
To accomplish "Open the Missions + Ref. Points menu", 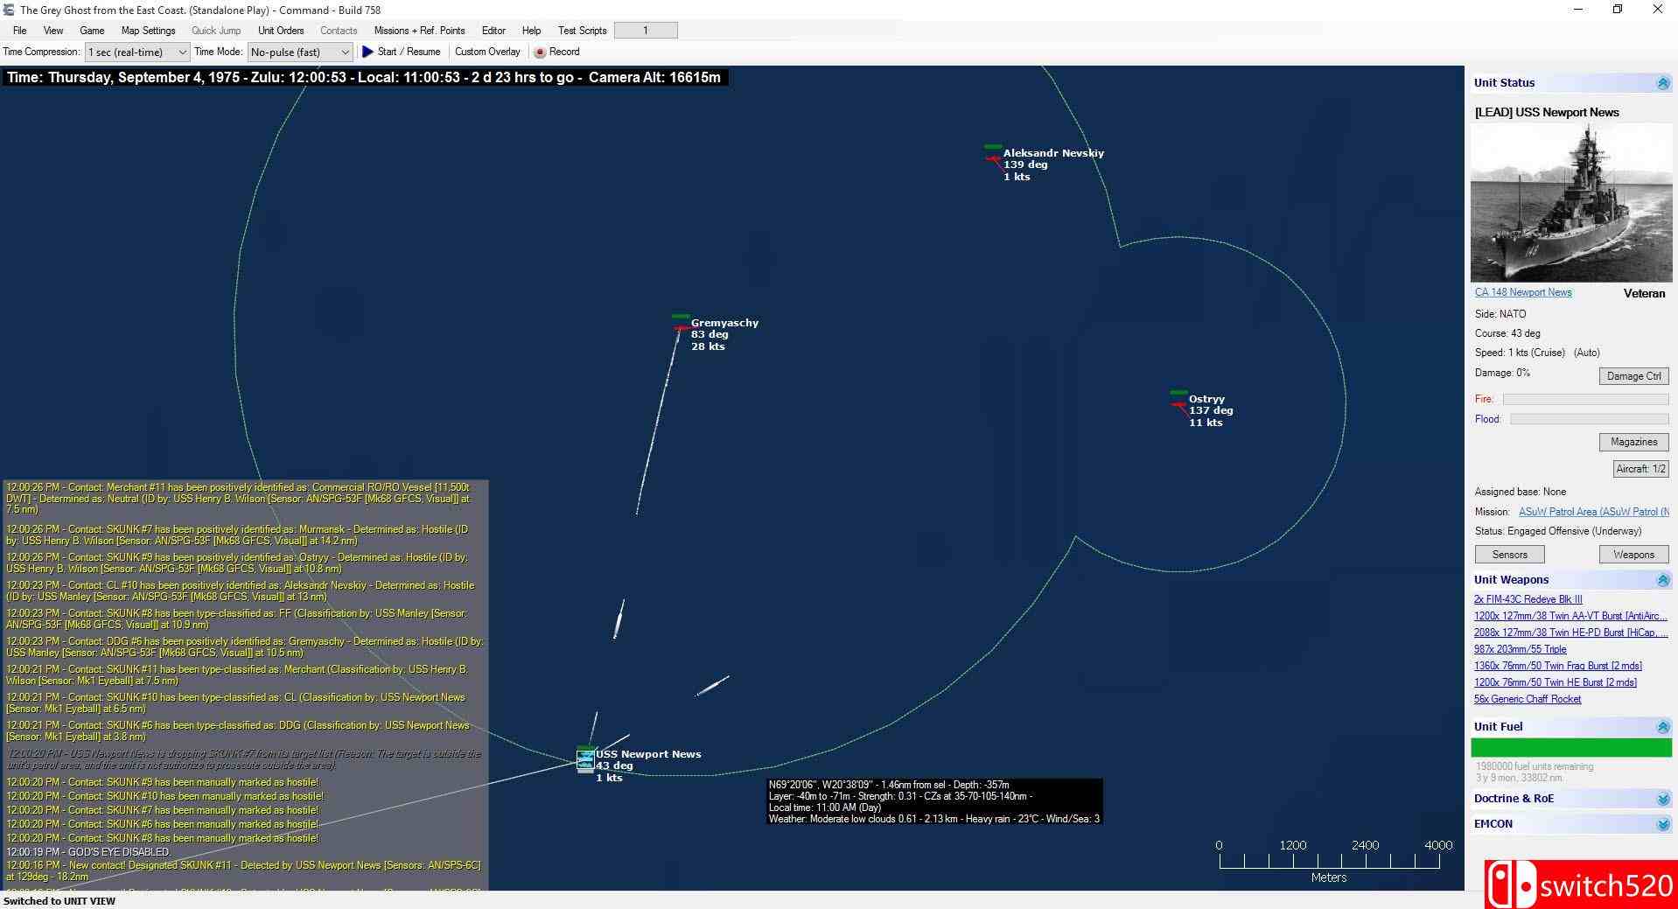I will coord(419,31).
